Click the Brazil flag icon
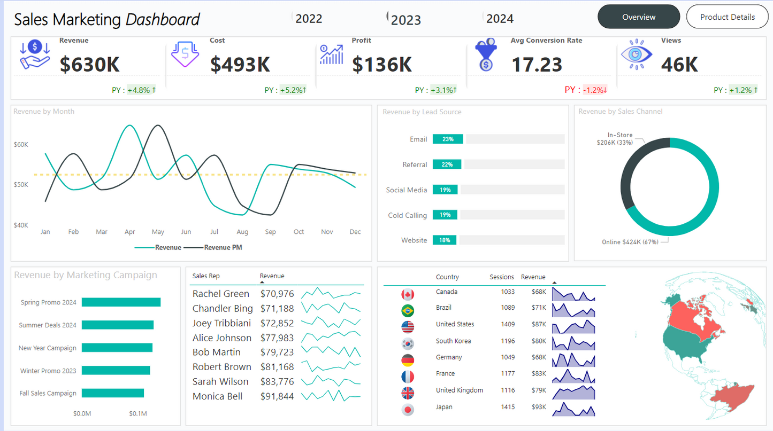This screenshot has height=431, width=773. [x=408, y=310]
